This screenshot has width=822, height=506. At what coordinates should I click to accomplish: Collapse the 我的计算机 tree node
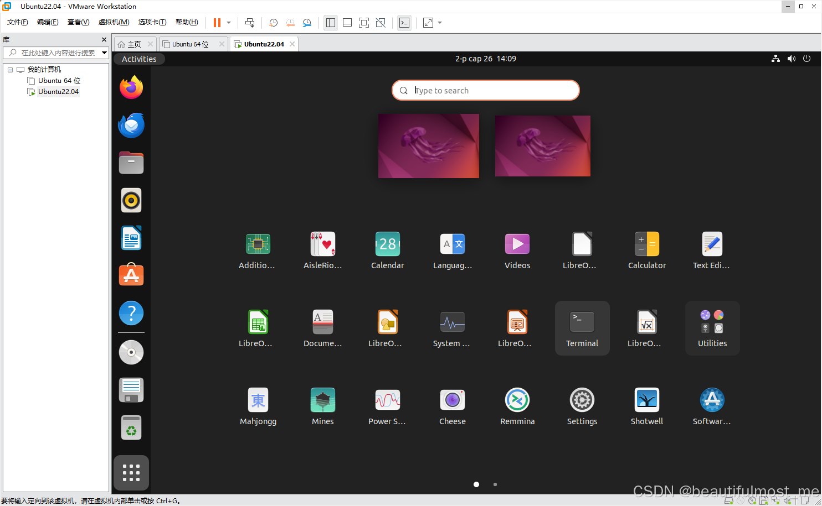coord(9,69)
